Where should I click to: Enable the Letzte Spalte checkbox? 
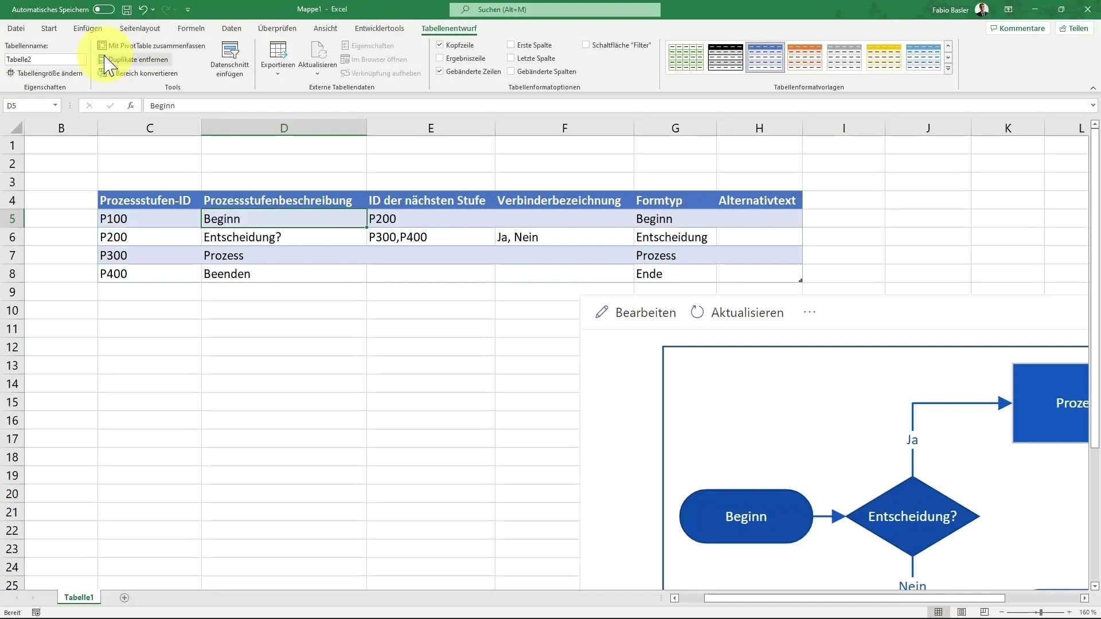click(511, 58)
